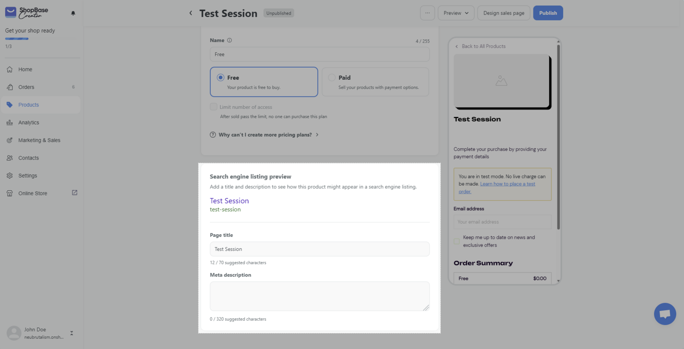
Task: Tick the Keep me up to date checkbox
Action: pos(457,241)
